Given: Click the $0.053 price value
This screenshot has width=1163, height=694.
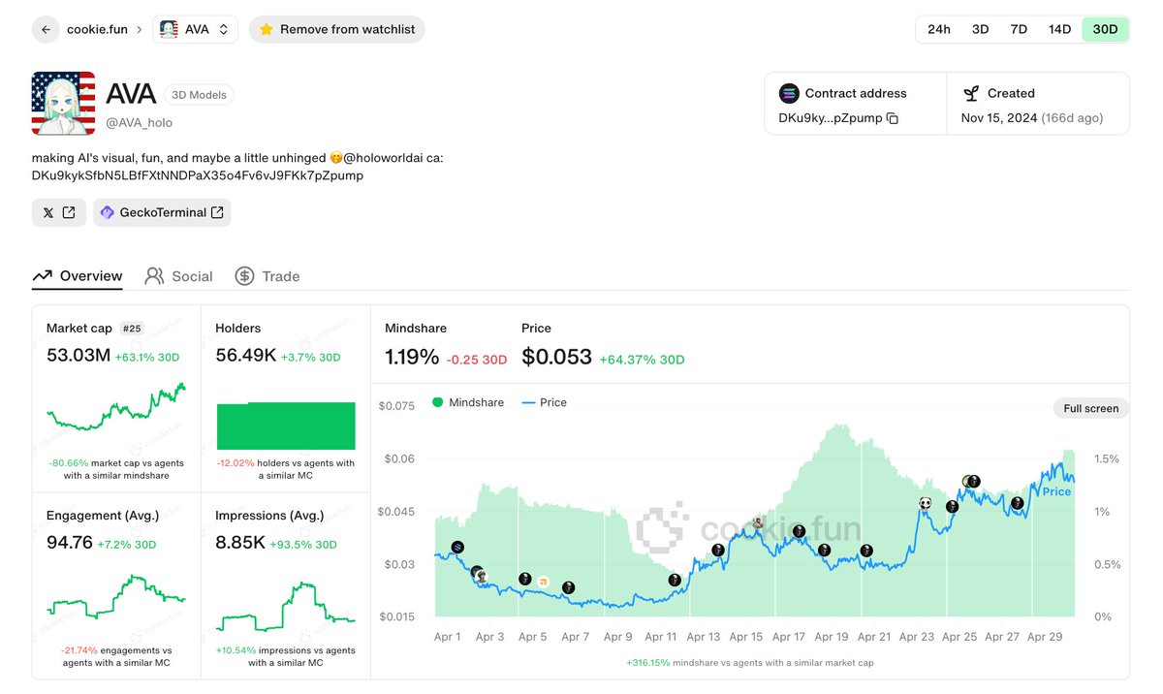Looking at the screenshot, I should (556, 358).
